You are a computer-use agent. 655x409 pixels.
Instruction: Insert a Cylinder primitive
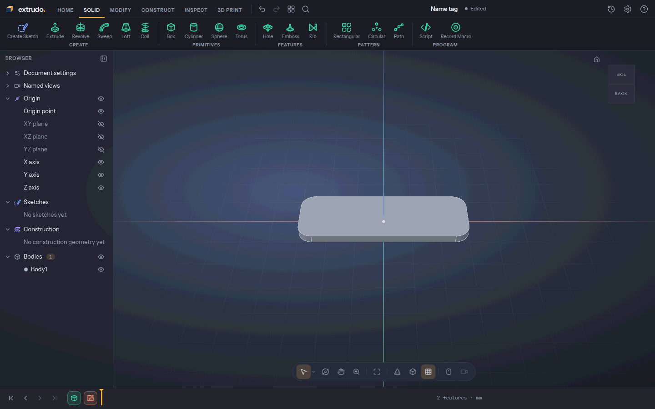click(x=194, y=31)
